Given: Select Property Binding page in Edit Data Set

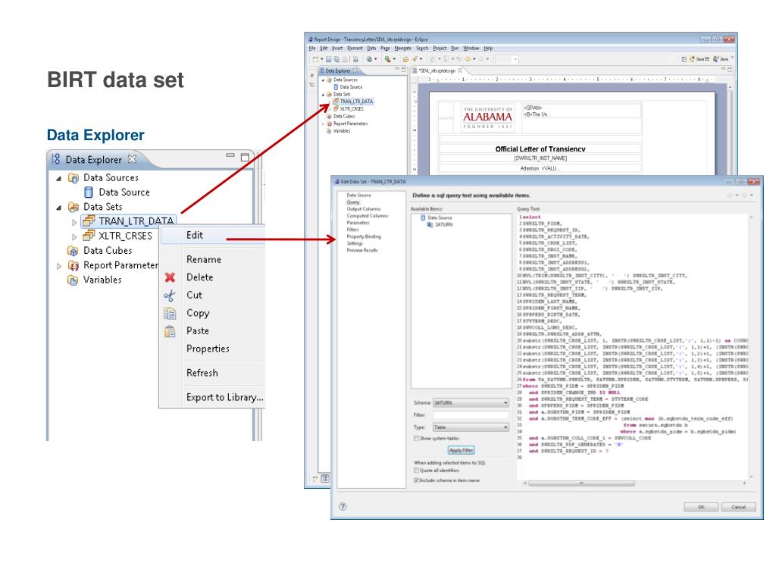Looking at the screenshot, I should point(364,236).
